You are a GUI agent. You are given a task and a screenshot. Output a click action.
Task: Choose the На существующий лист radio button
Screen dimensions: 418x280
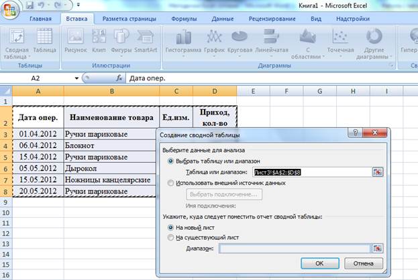point(170,237)
